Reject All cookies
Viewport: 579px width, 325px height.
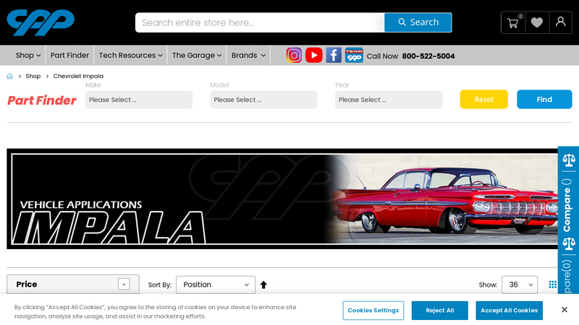point(440,311)
